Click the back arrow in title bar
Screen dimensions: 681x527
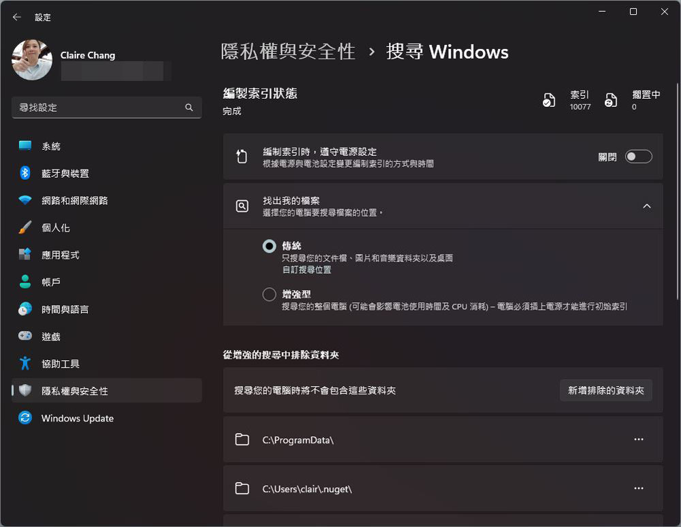(17, 17)
